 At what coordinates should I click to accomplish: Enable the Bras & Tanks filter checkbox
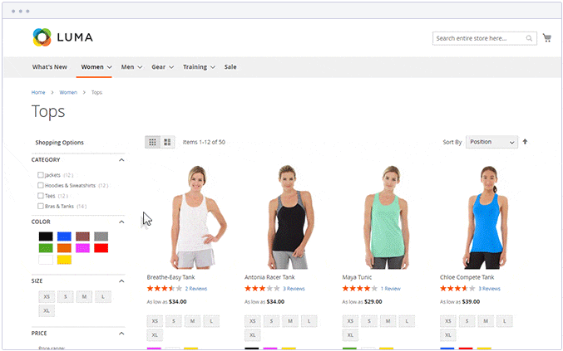(41, 206)
